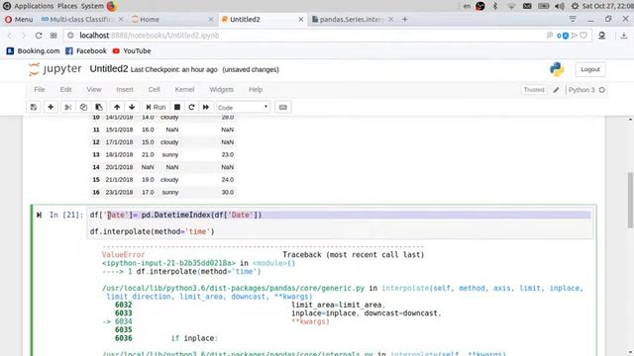Bookmark page with heart icon
This screenshot has width=634, height=356.
click(583, 36)
